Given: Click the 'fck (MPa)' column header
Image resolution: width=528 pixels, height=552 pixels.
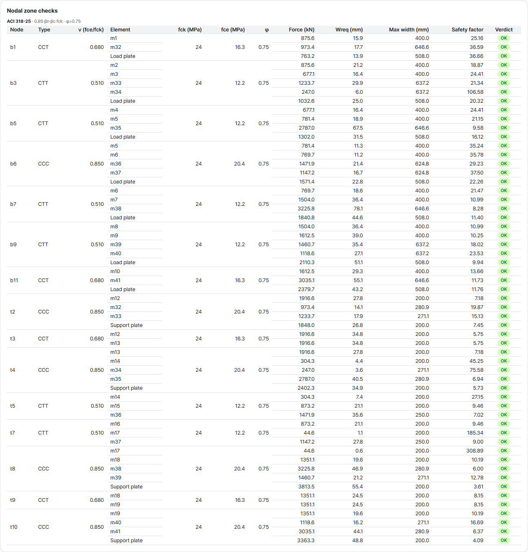Looking at the screenshot, I should point(190,29).
